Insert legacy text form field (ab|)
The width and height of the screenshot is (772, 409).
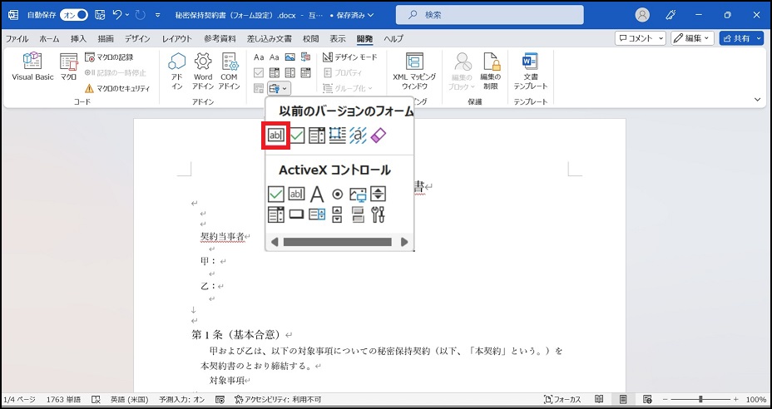(x=275, y=135)
